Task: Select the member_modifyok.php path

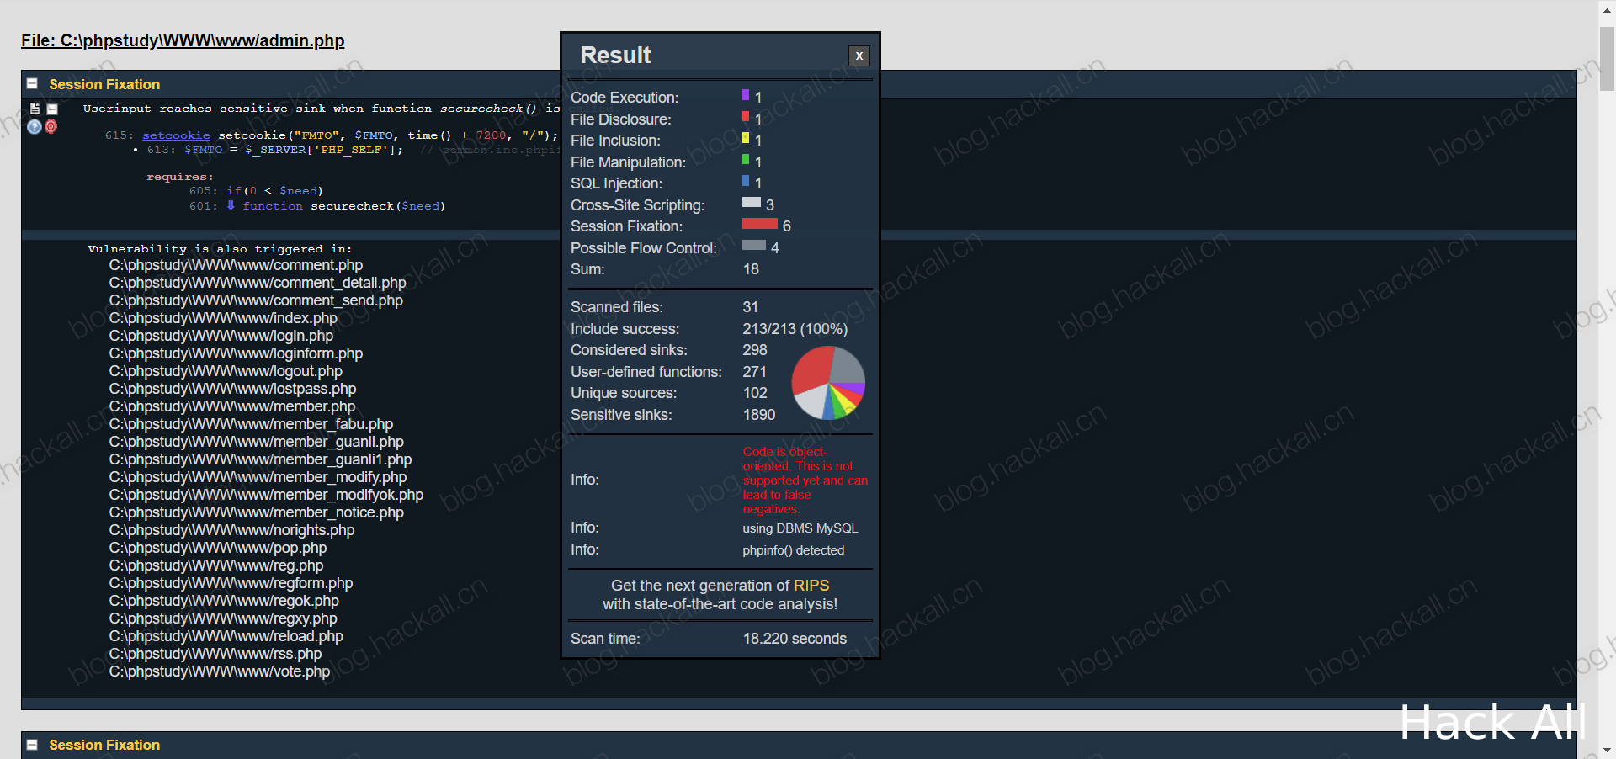Action: pos(266,495)
